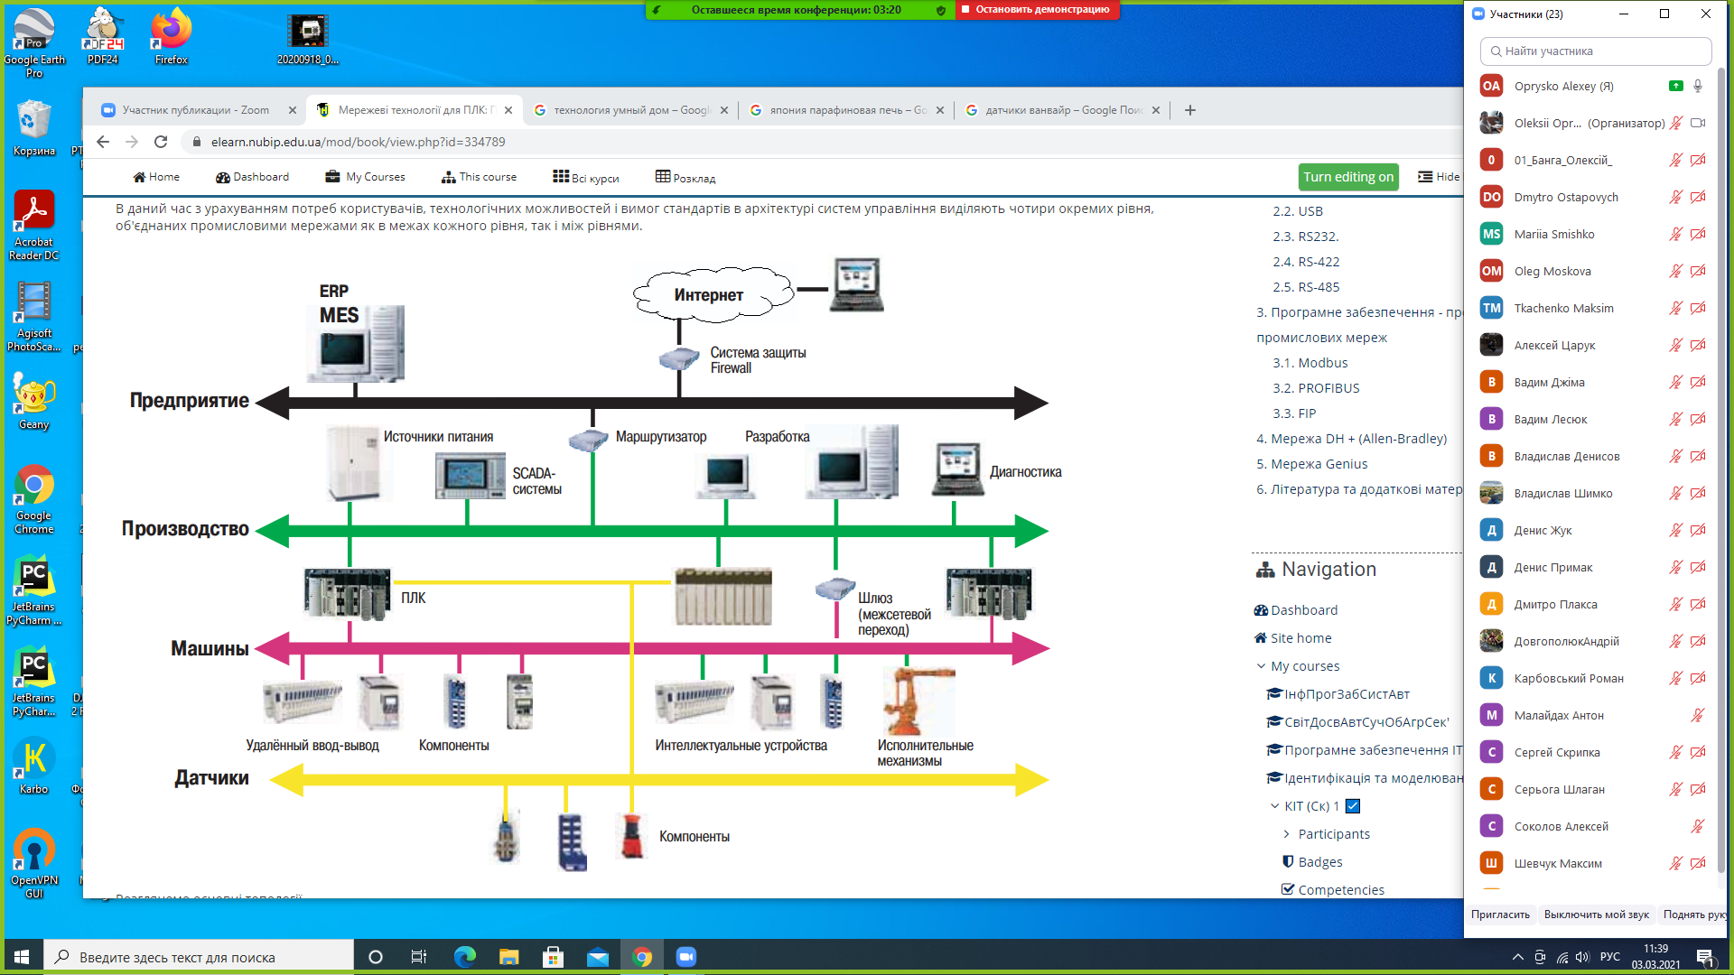Reload the page with the refresh icon
Image resolution: width=1734 pixels, height=975 pixels.
161,142
